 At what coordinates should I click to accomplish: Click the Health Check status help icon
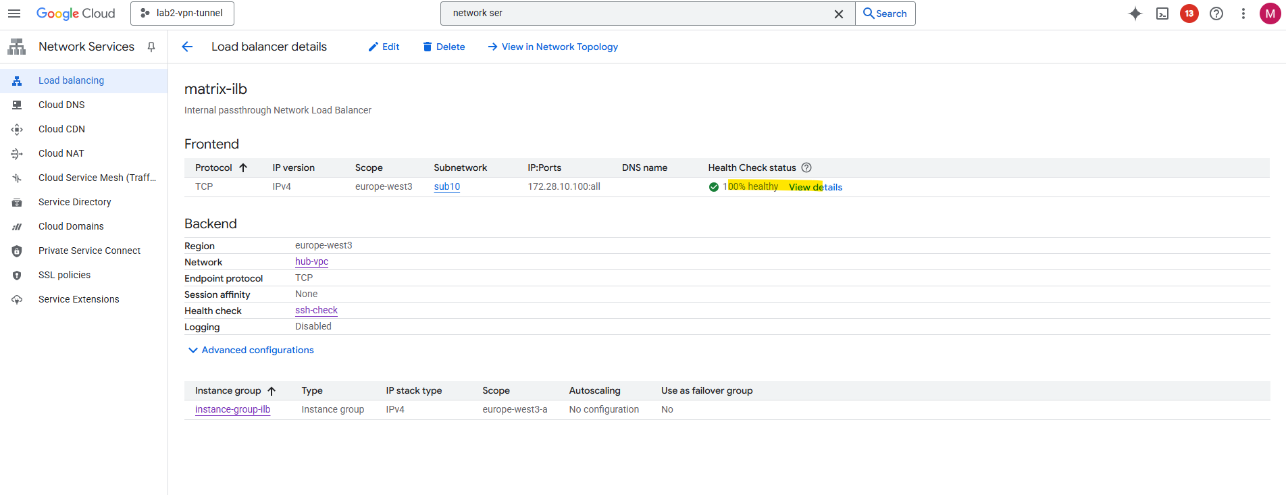coord(806,167)
